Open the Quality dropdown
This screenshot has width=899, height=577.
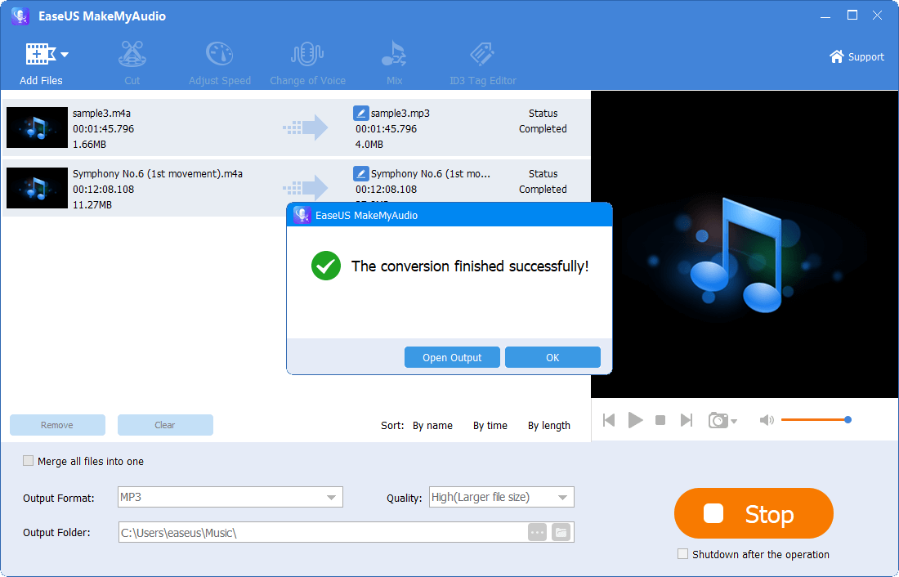562,497
